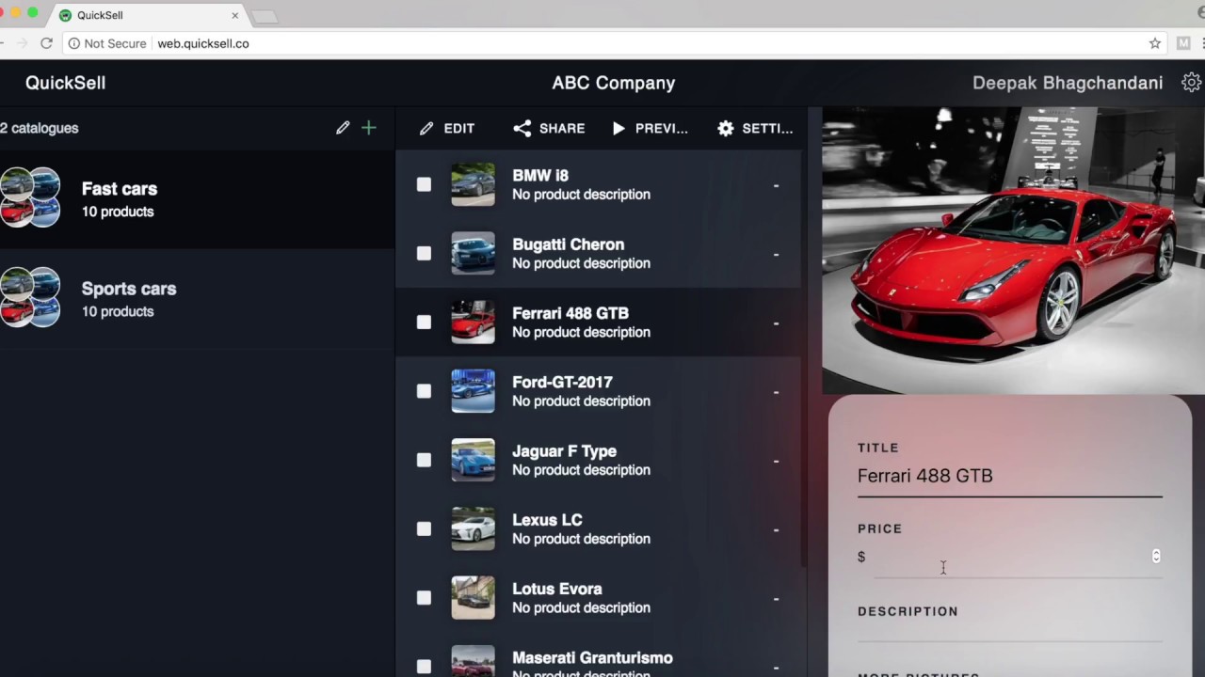Click the ABC Company header title
This screenshot has height=677, width=1205.
(x=614, y=83)
